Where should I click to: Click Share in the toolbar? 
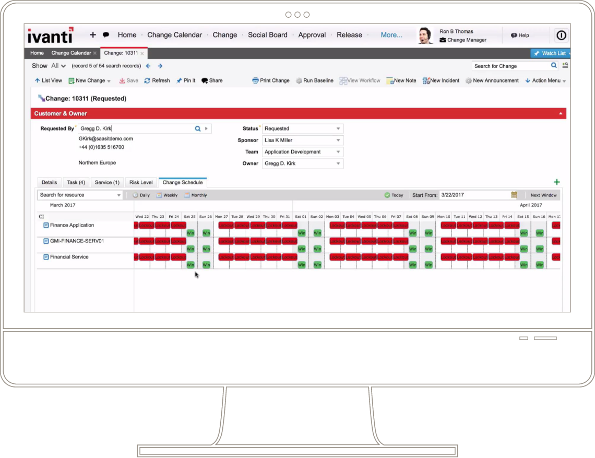[x=212, y=80]
